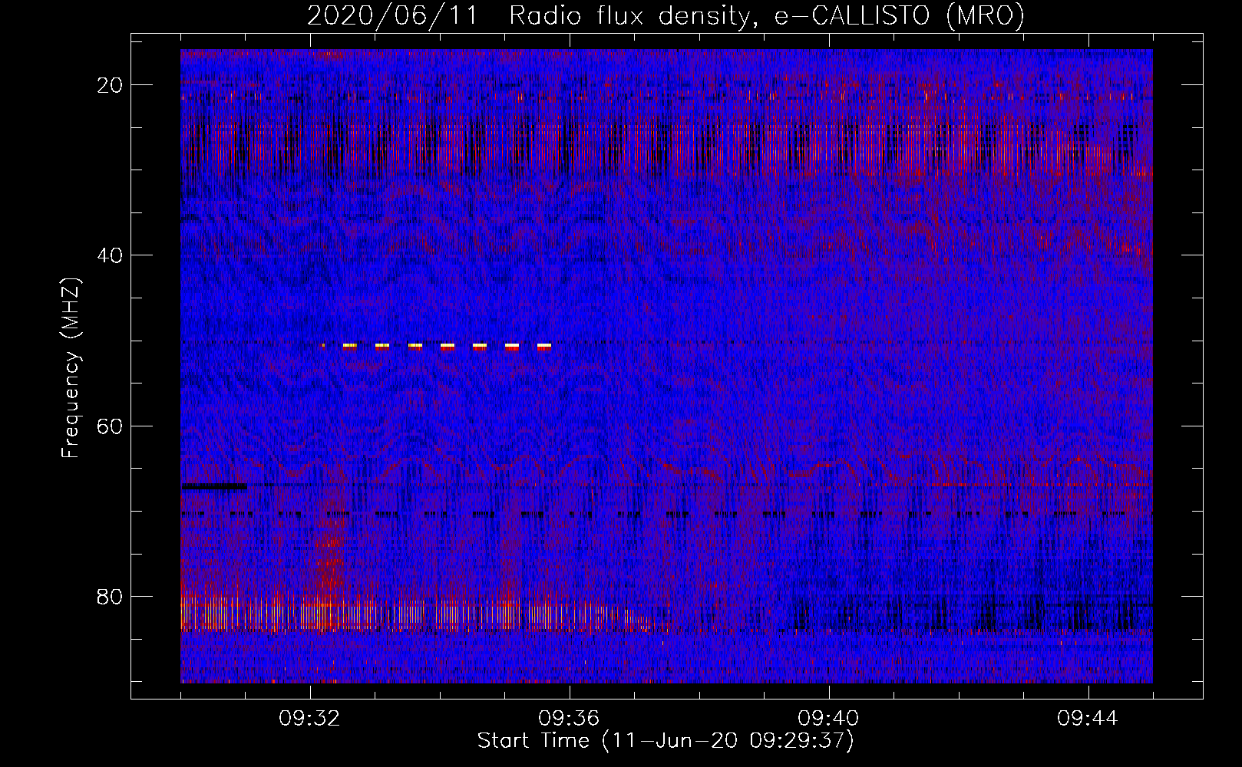This screenshot has width=1242, height=767.
Task: Click the 20 MHz frequency tick label
Action: [x=111, y=85]
